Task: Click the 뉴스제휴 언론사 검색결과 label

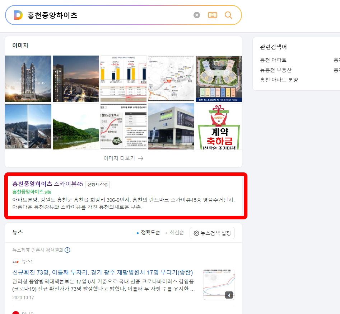Action: [x=38, y=250]
